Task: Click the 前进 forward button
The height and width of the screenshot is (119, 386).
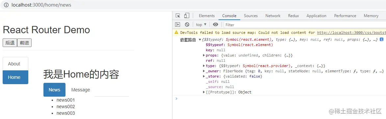Action: [x=24, y=42]
